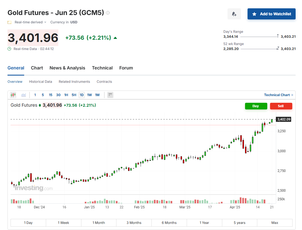The image size is (302, 230).
Task: Click the Day's Range slider bar
Action: coord(259,37)
